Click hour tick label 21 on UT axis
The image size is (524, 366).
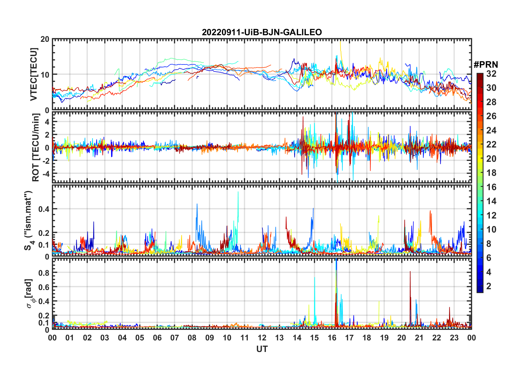point(419,338)
